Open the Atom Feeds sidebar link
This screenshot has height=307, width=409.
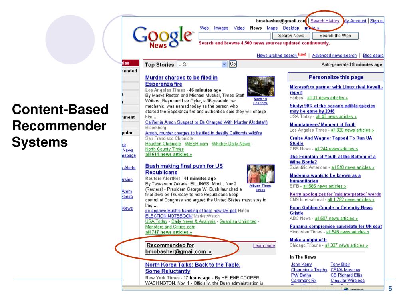point(127,194)
